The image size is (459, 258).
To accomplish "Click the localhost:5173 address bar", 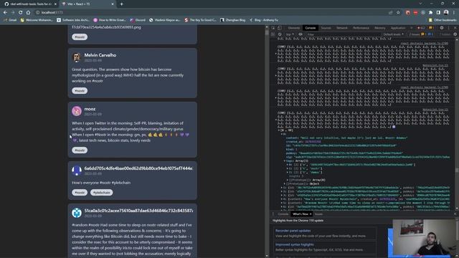I will [211, 13].
